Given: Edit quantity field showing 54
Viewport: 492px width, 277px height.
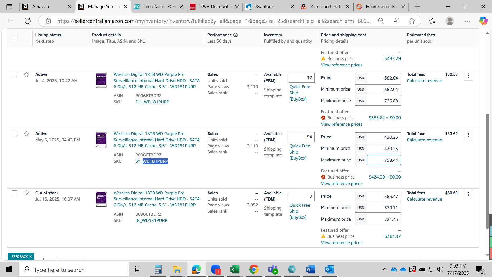Looking at the screenshot, I should click(x=301, y=137).
